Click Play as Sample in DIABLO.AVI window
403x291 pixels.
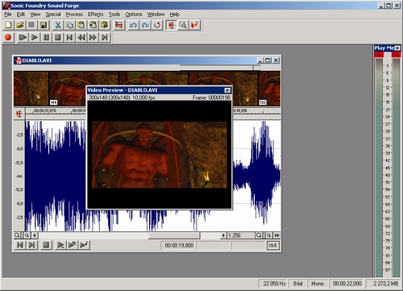pyautogui.click(x=84, y=245)
